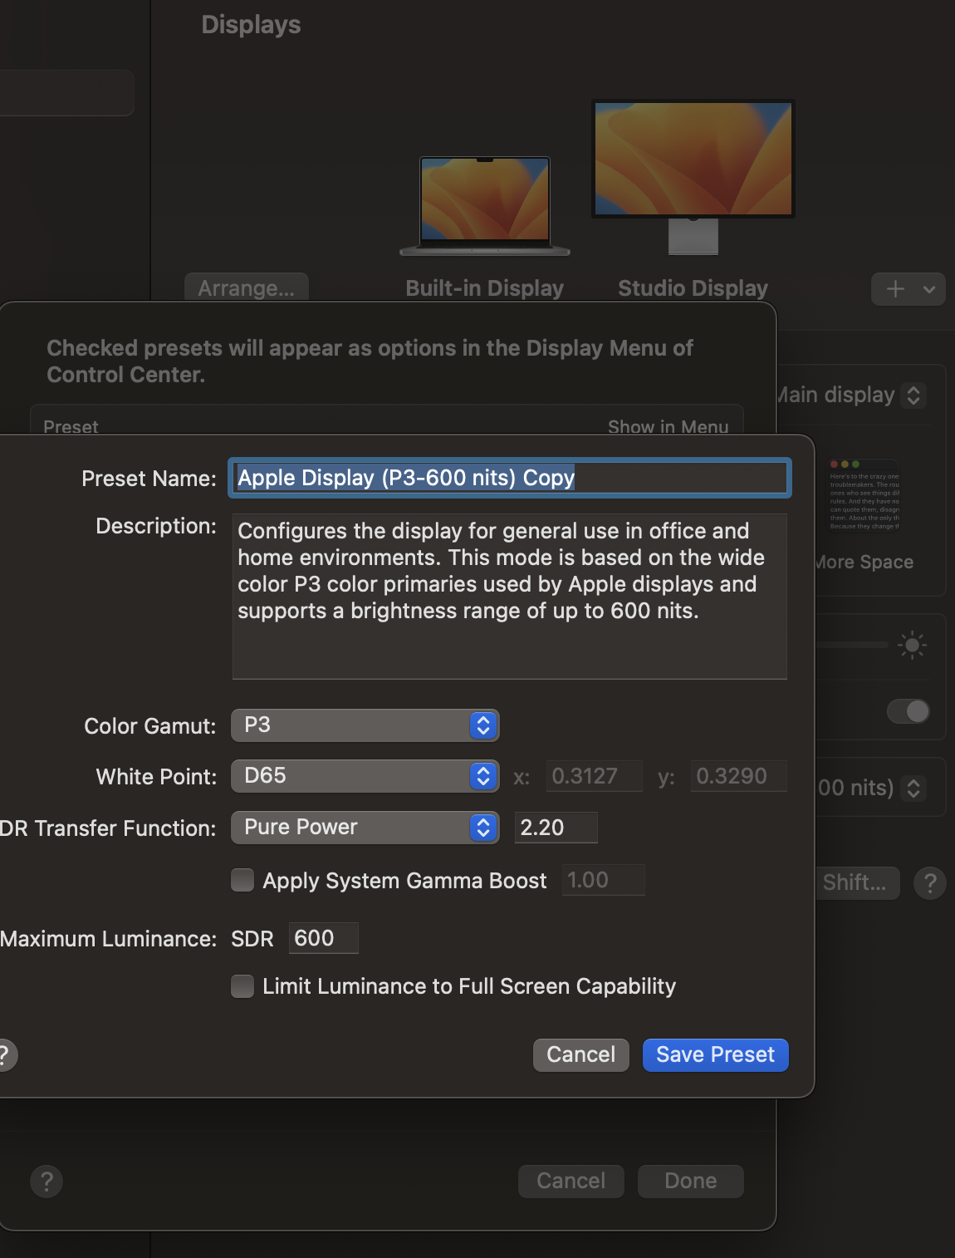Open the chevron menu beside the plus
The width and height of the screenshot is (955, 1258).
tap(929, 289)
